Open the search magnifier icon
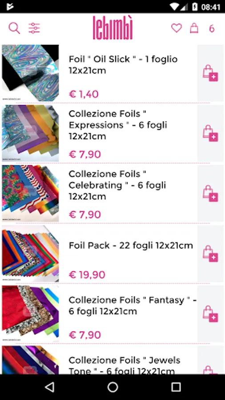The width and height of the screenshot is (225, 400). tap(14, 28)
